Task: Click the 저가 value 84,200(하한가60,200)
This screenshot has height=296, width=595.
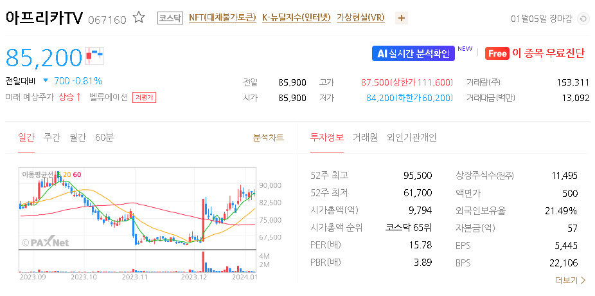Action: point(409,98)
